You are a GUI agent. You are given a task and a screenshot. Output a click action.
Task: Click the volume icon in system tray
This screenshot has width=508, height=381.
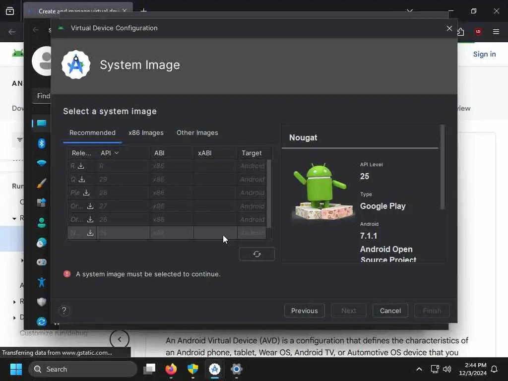[447, 369]
